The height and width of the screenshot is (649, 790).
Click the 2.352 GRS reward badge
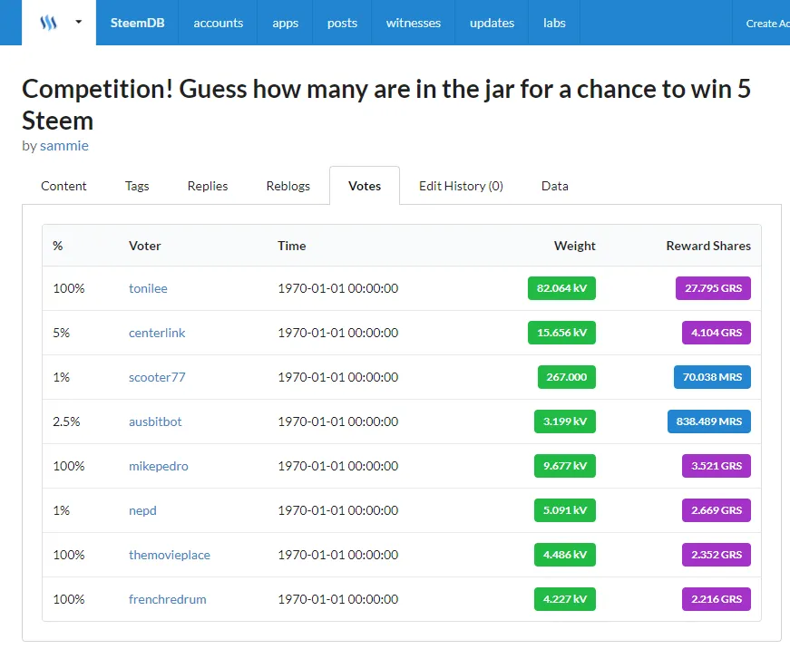717,555
